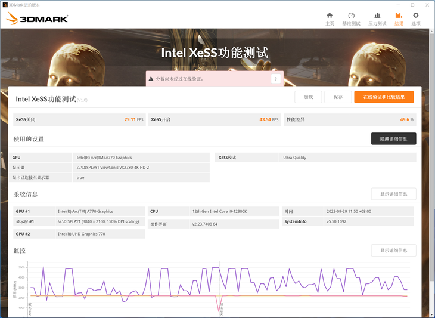Click the 12th Gen Intel Core i9-12900K value
Screen dimensions: 435x318
[219, 211]
